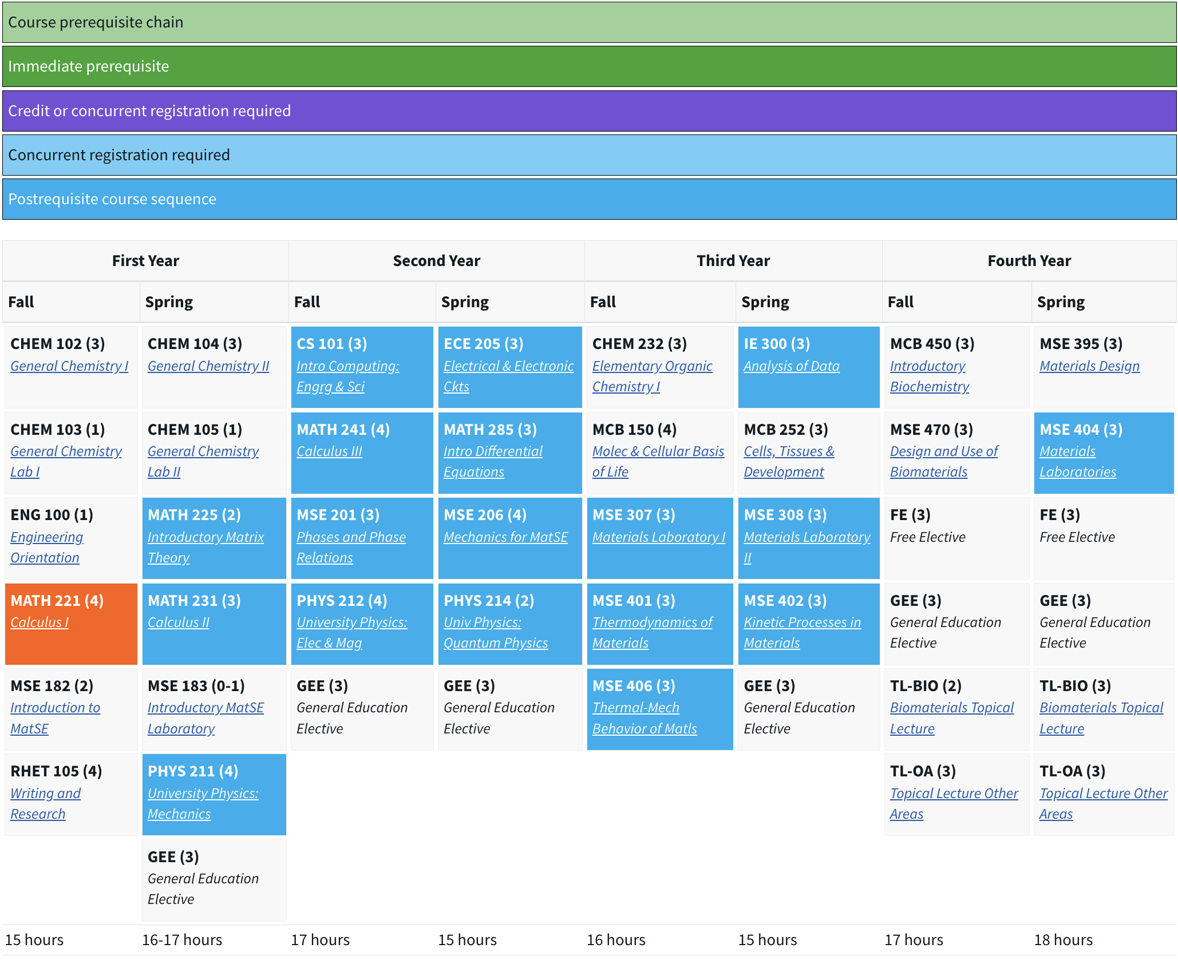Screen dimensions: 1178x960
Task: Click the IE 300 (3) course code
Action: pyautogui.click(x=777, y=344)
